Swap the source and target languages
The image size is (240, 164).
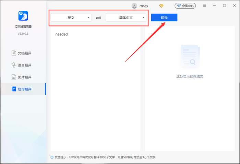pyautogui.click(x=98, y=18)
